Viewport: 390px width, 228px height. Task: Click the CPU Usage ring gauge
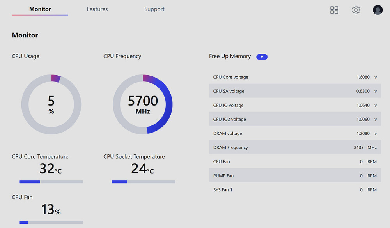51,104
